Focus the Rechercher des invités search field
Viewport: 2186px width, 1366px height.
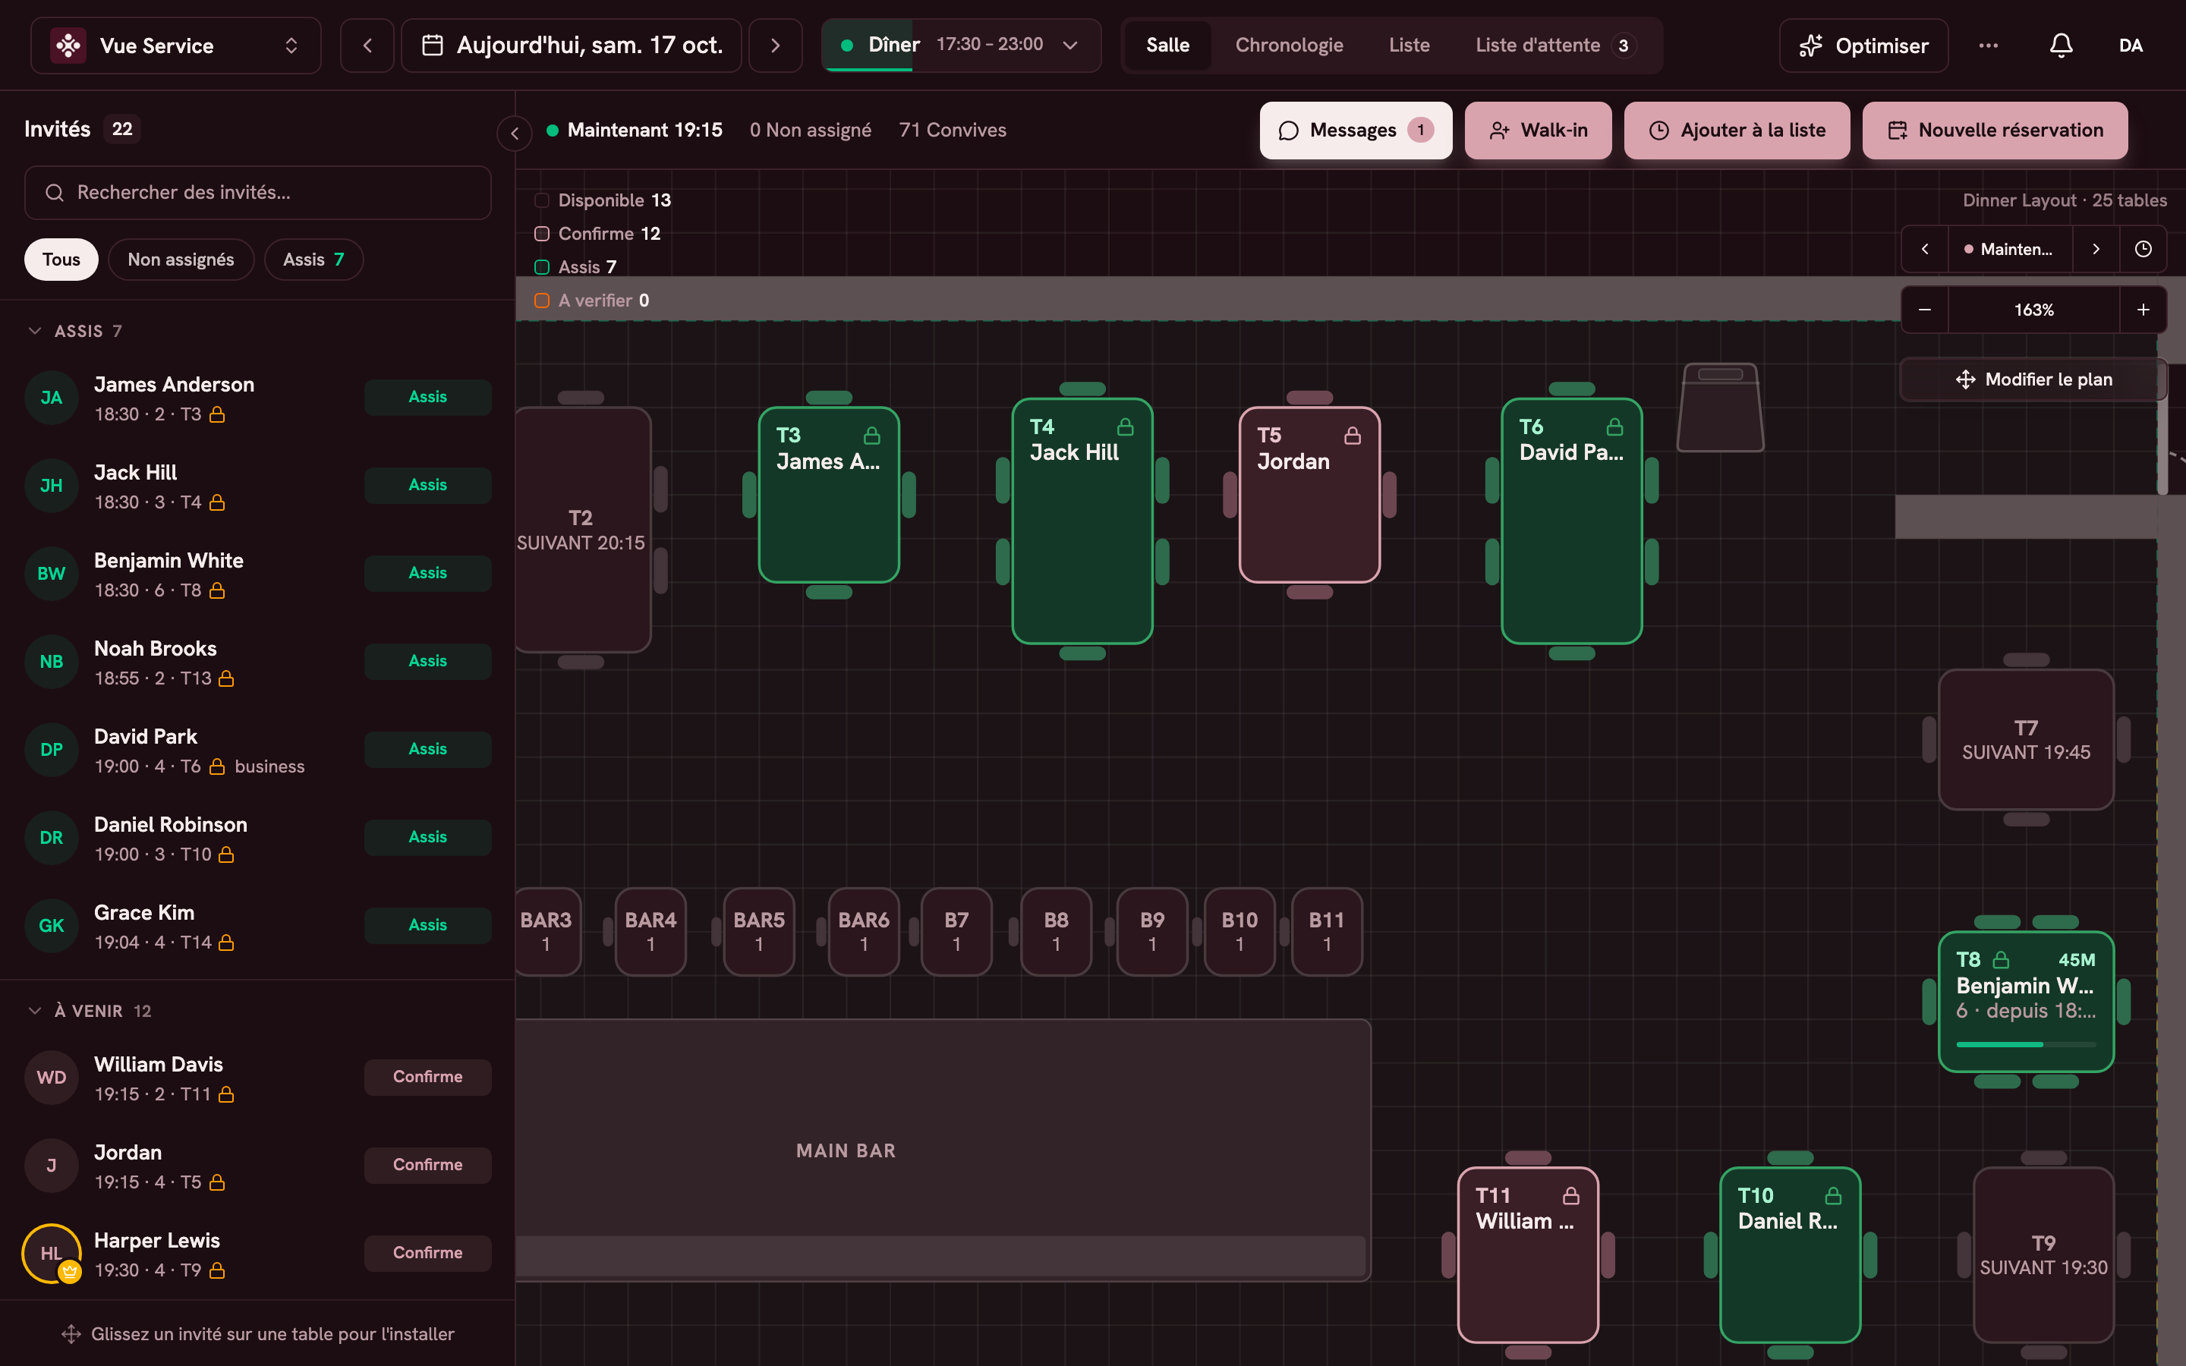(x=257, y=193)
